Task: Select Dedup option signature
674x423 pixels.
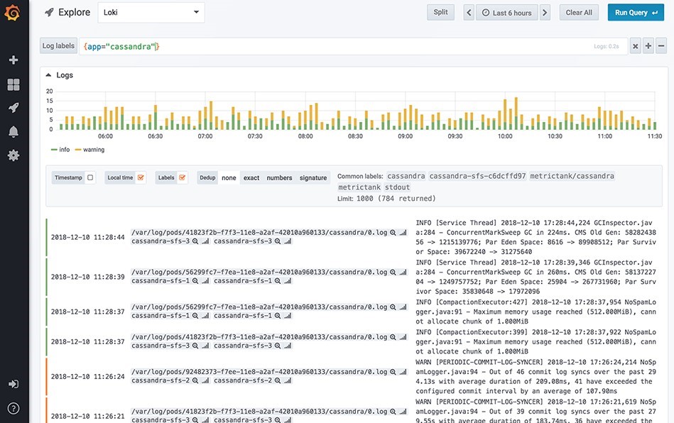Action: tap(313, 177)
